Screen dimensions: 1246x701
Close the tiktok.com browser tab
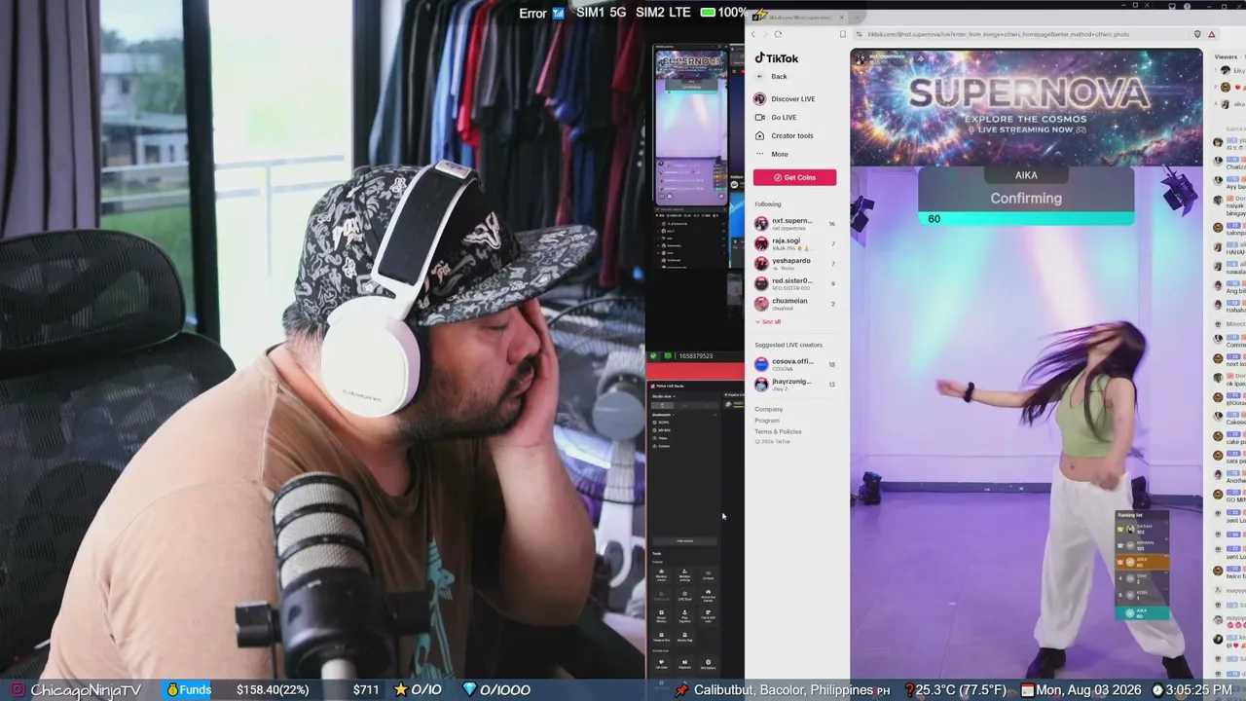coord(842,18)
